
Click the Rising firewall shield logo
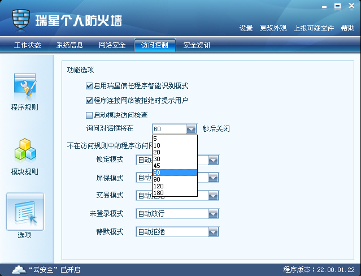[x=21, y=21]
